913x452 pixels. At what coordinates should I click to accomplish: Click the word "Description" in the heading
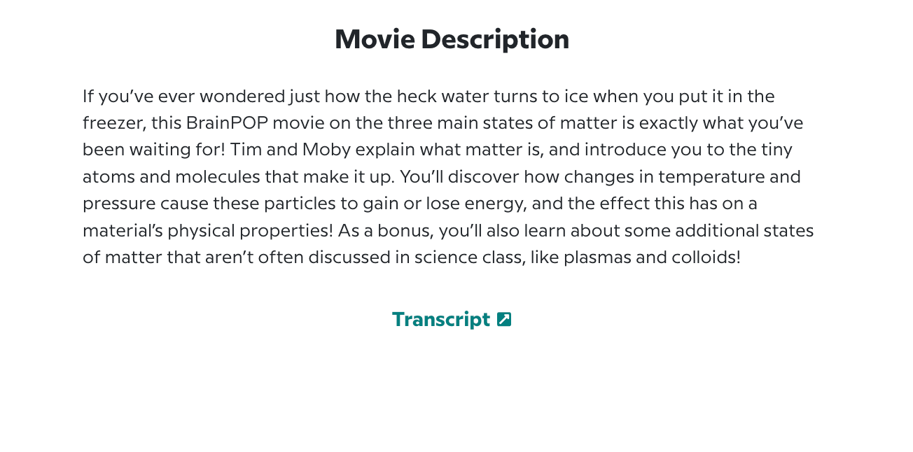[495, 39]
